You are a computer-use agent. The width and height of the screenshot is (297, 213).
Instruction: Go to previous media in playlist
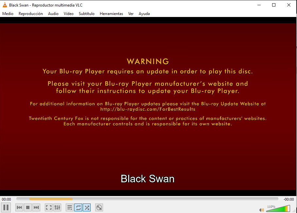coord(19,207)
